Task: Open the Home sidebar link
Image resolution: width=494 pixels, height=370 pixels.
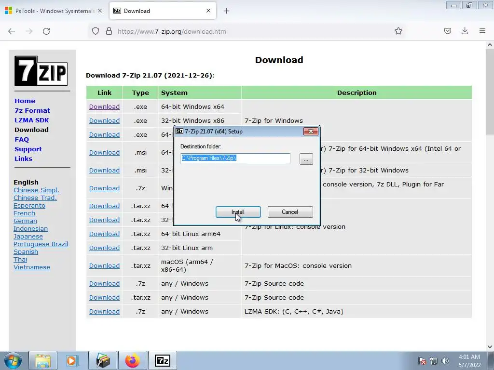Action: 25,101
